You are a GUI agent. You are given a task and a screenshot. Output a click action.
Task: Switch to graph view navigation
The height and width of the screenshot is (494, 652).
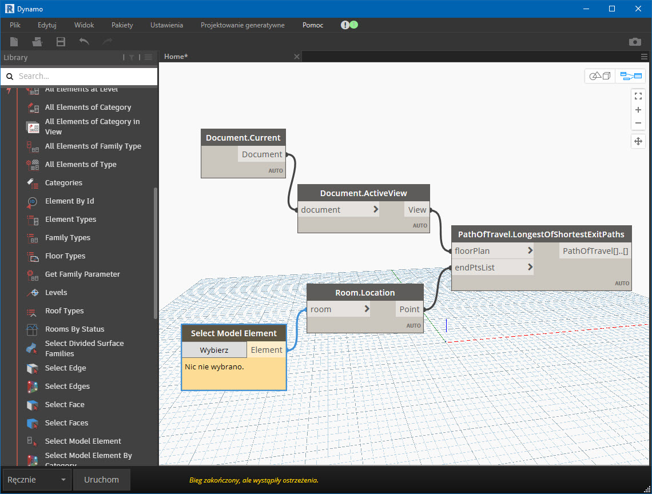[631, 76]
